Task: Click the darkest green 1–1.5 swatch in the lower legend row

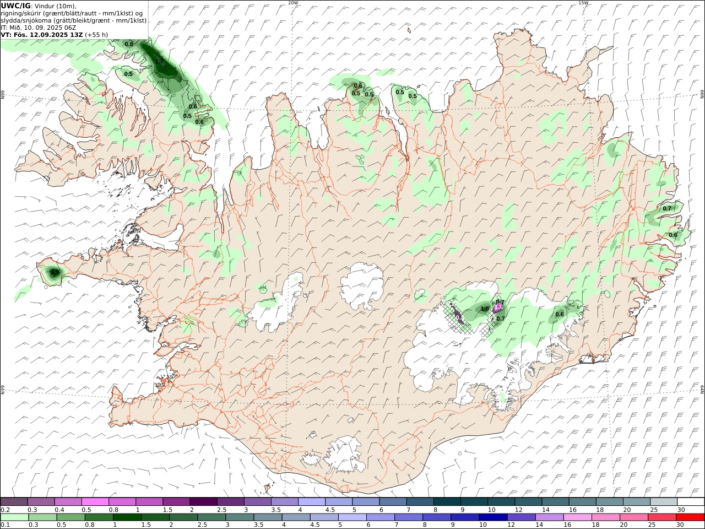Action: point(127,517)
